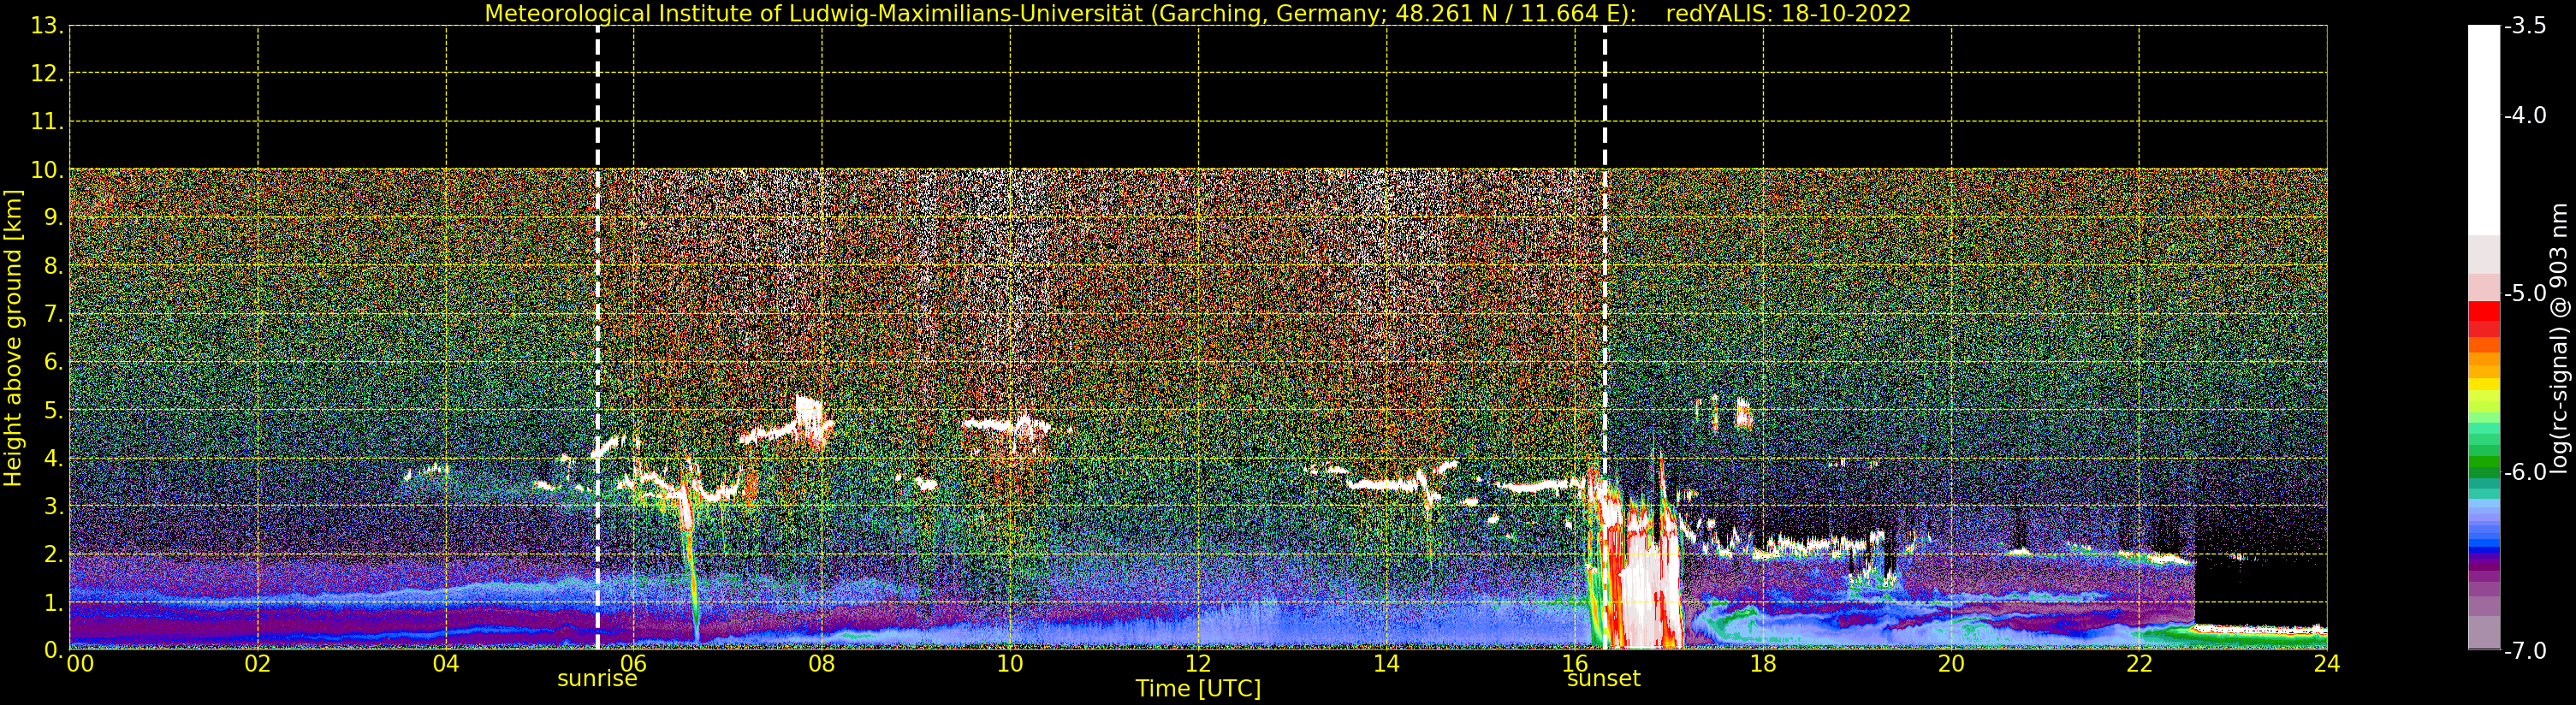
Task: Click the "sunset" label below the axis
Action: pyautogui.click(x=1604, y=679)
